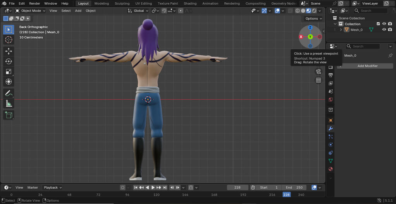
Task: Switch to wireframe viewport shading
Action: point(298,11)
